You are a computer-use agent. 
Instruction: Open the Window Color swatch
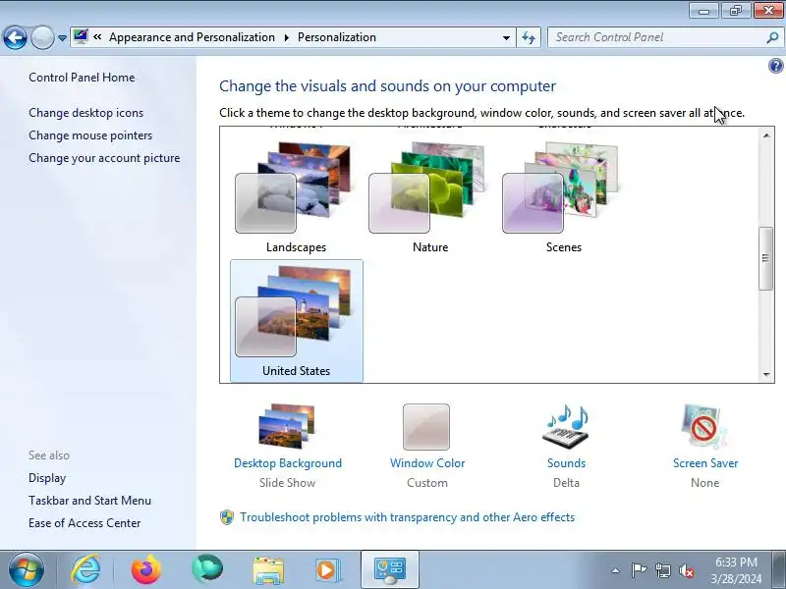[x=426, y=427]
